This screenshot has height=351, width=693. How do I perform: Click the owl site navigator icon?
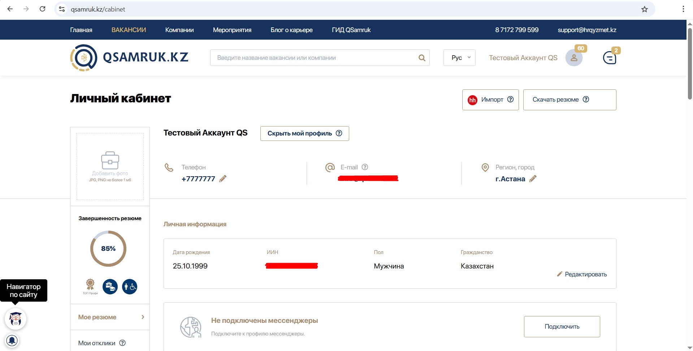coord(16,319)
